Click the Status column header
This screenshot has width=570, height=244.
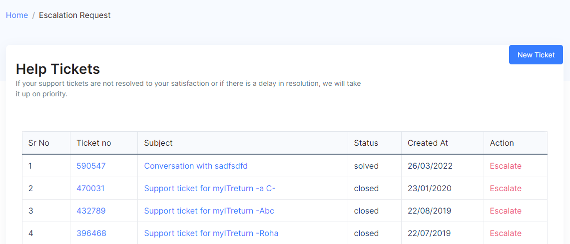366,143
